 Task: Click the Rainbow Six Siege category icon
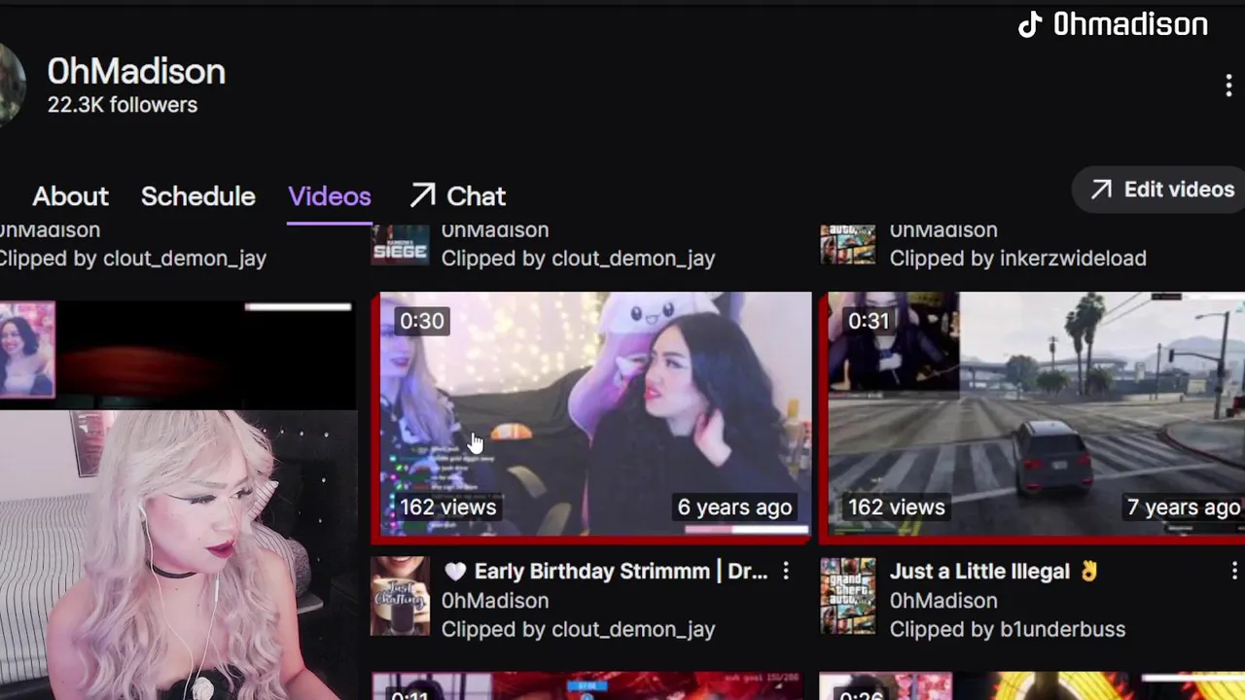(400, 244)
